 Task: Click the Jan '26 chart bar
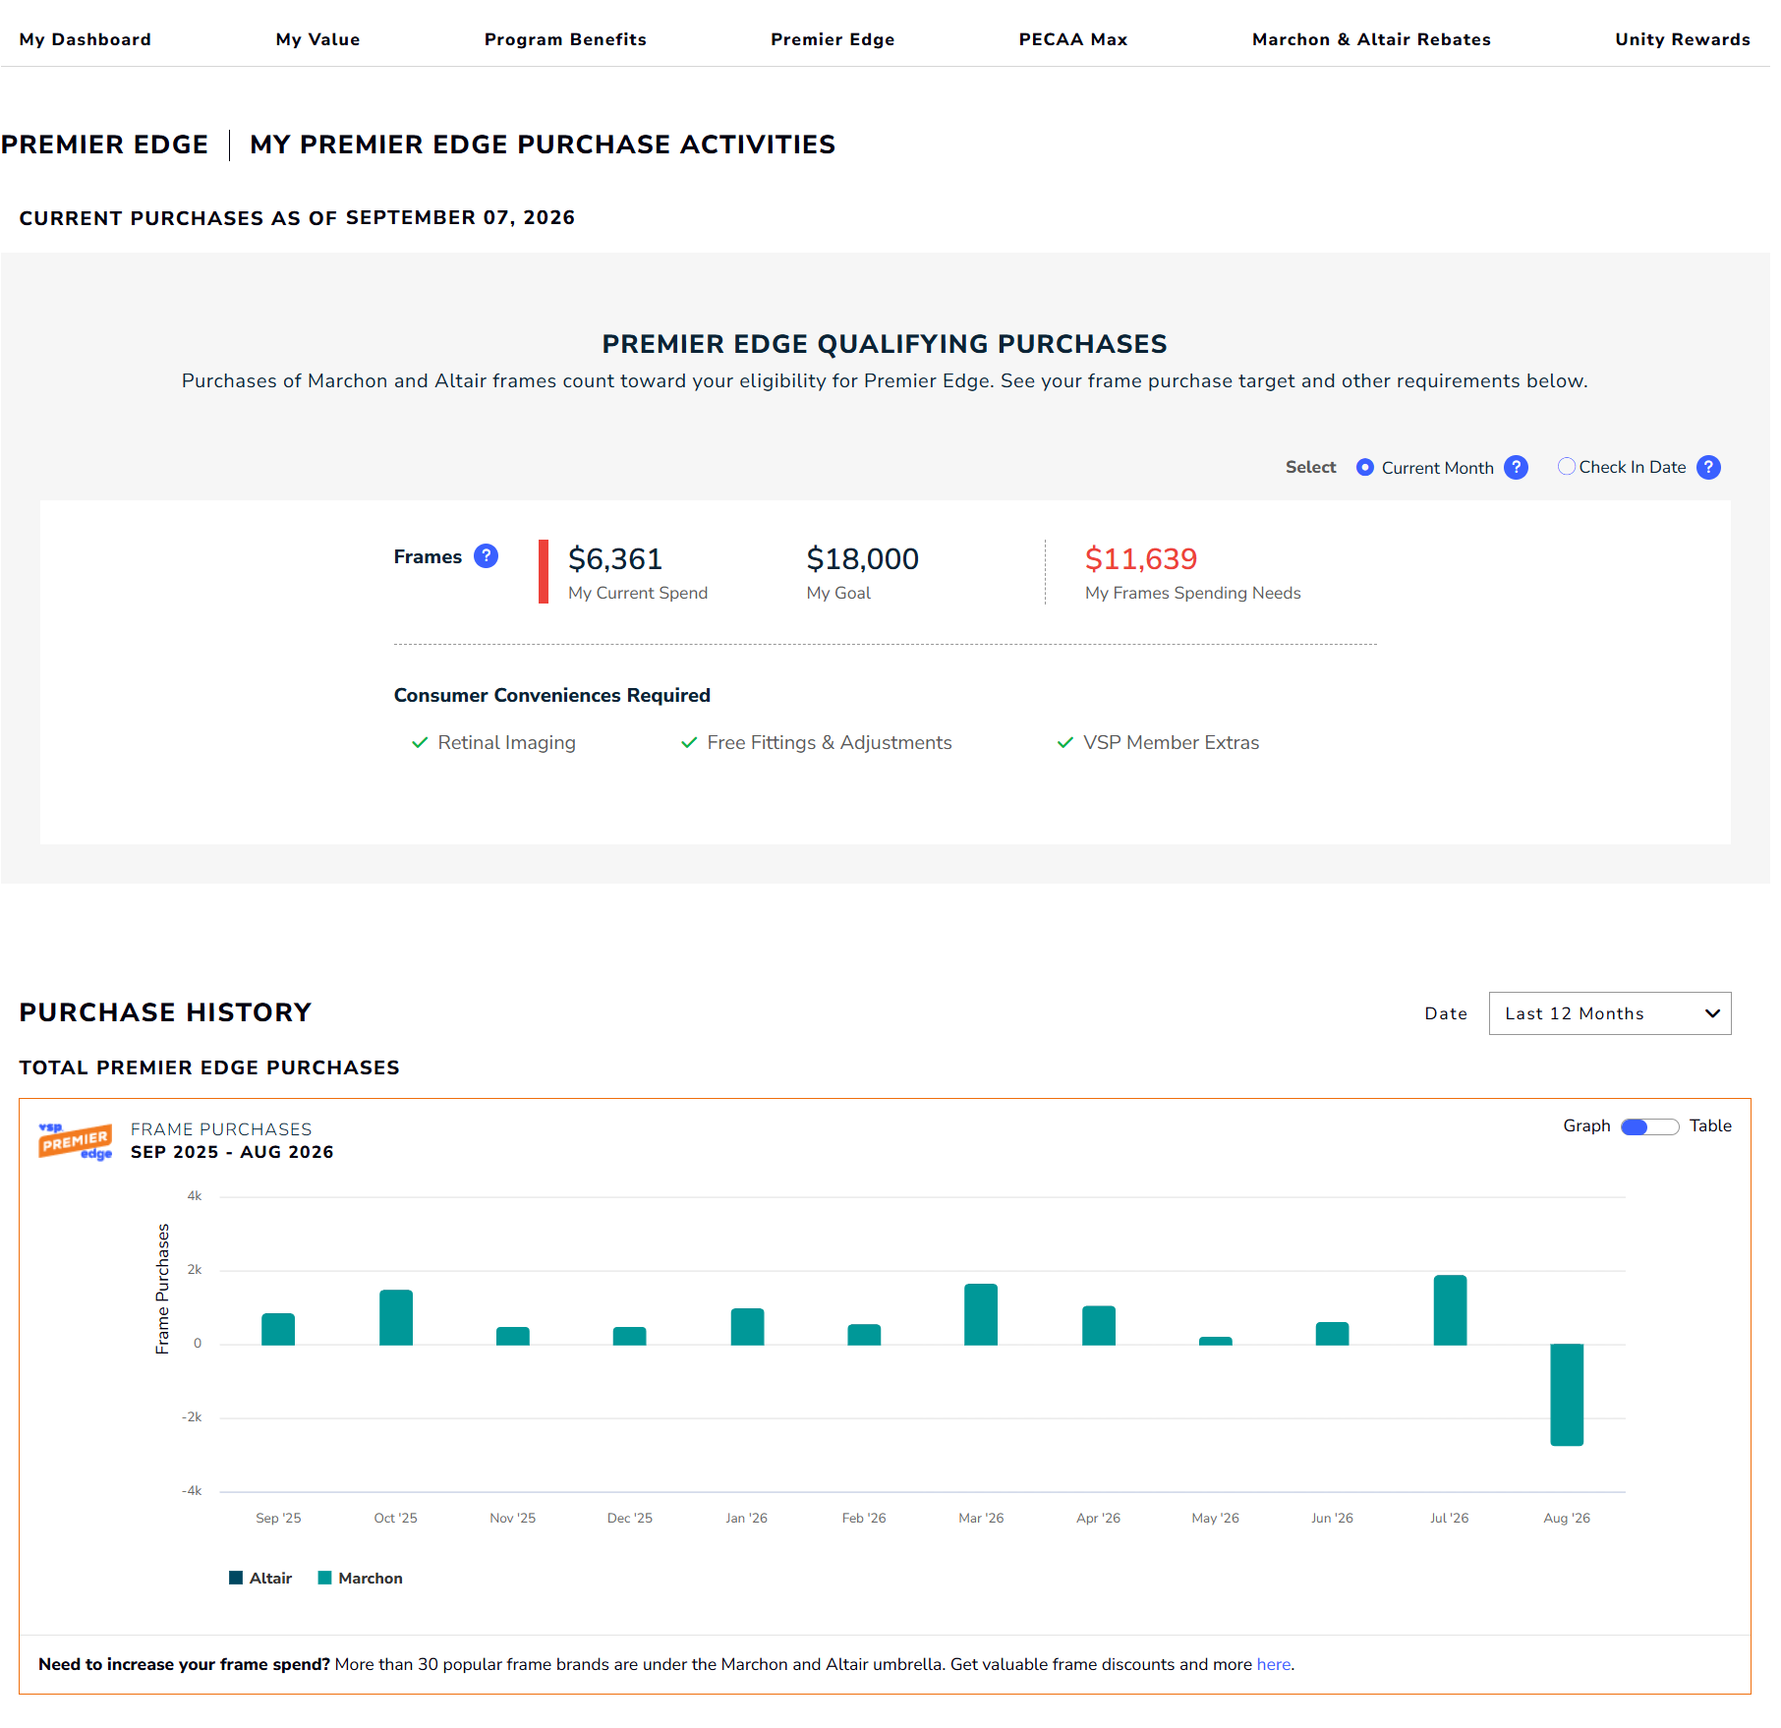747,1326
